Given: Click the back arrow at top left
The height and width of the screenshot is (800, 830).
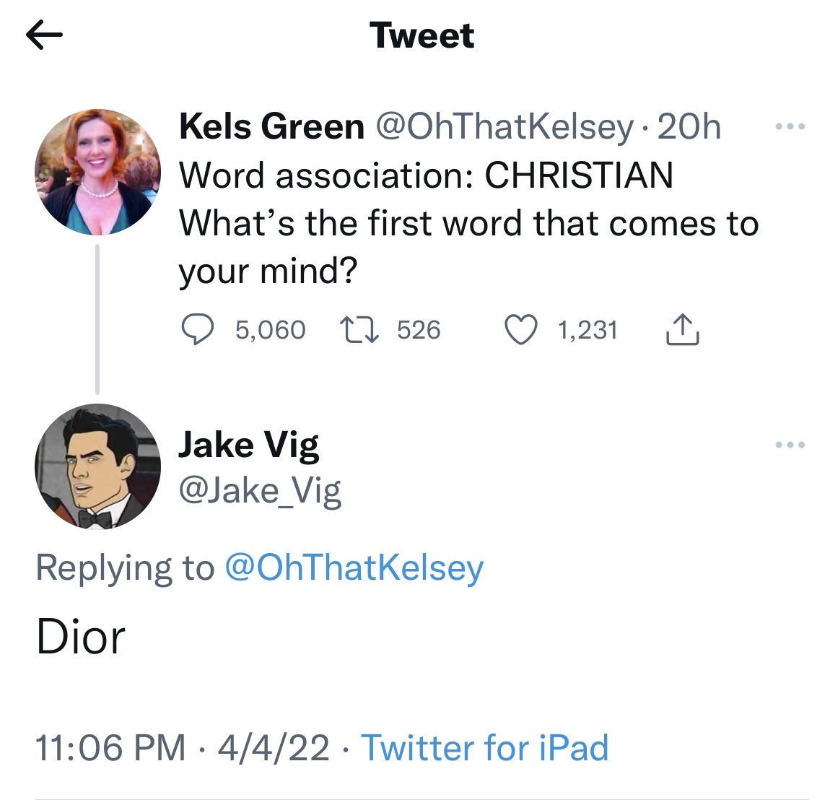Looking at the screenshot, I should [45, 35].
